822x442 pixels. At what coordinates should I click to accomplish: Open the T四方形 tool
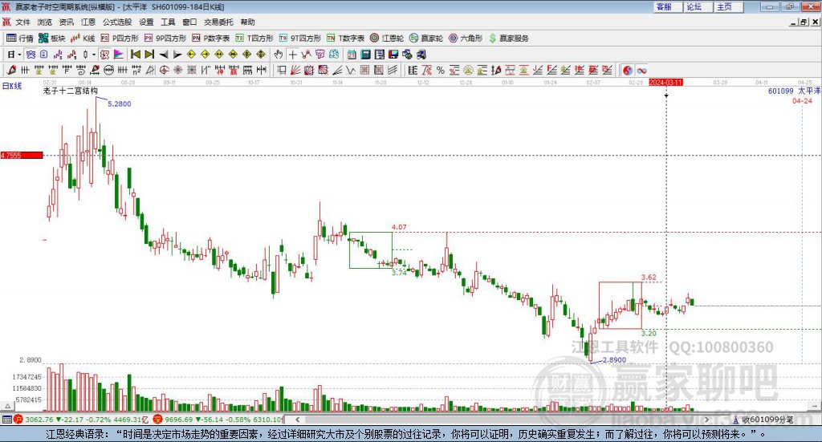tap(254, 39)
